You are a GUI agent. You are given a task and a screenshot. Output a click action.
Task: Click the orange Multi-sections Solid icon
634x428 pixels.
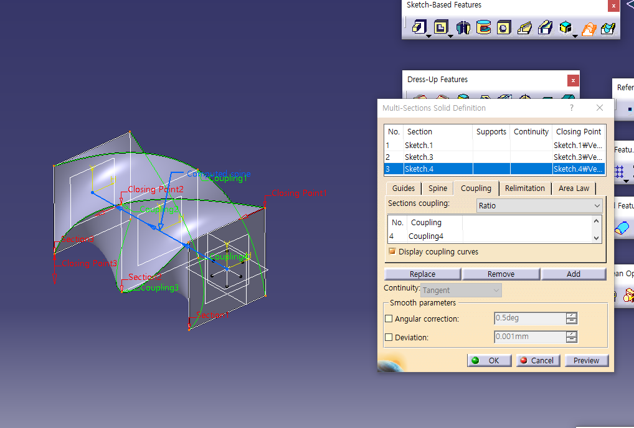pyautogui.click(x=589, y=28)
